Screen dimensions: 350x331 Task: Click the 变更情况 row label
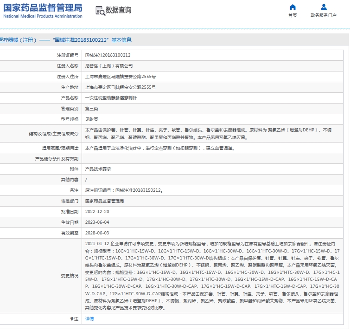point(70,276)
